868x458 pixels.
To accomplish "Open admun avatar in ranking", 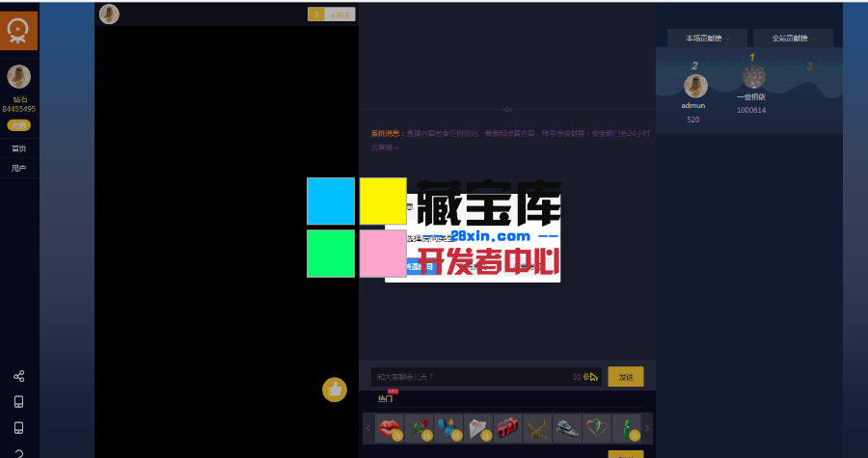I will click(x=695, y=86).
